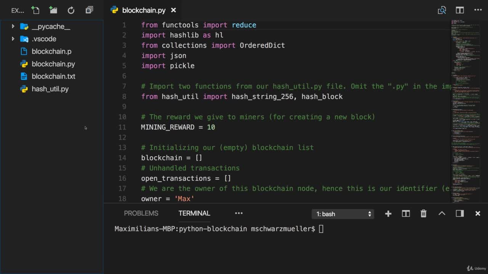
Task: Click the New File icon in Explorer
Action: pyautogui.click(x=35, y=10)
